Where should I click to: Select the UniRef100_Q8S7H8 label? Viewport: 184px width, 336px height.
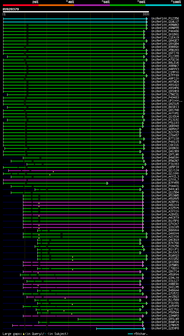point(165,110)
